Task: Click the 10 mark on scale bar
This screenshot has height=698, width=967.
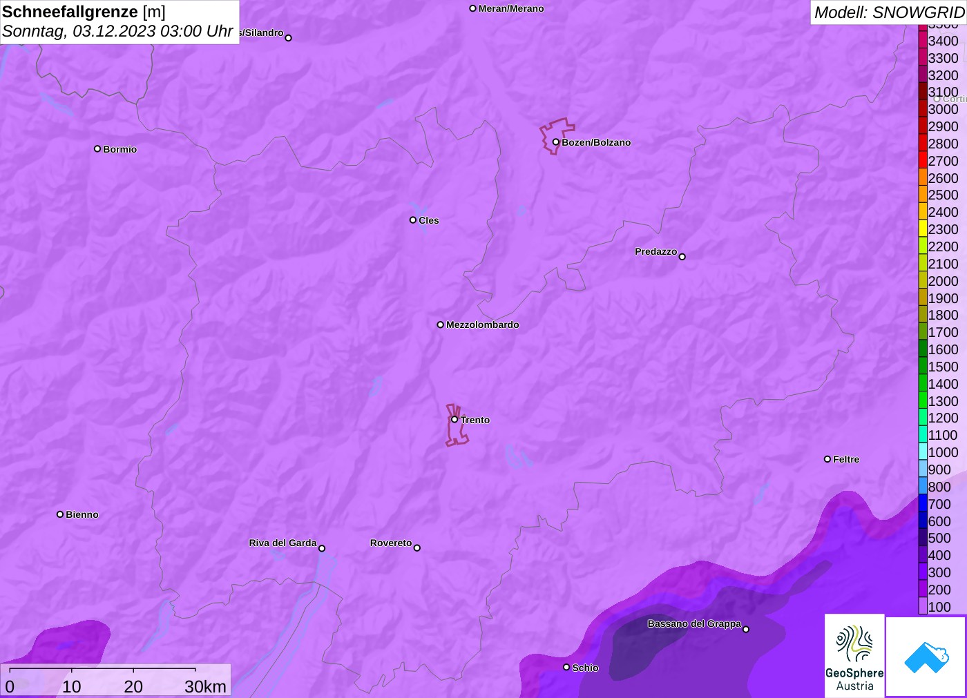Action: (72, 686)
